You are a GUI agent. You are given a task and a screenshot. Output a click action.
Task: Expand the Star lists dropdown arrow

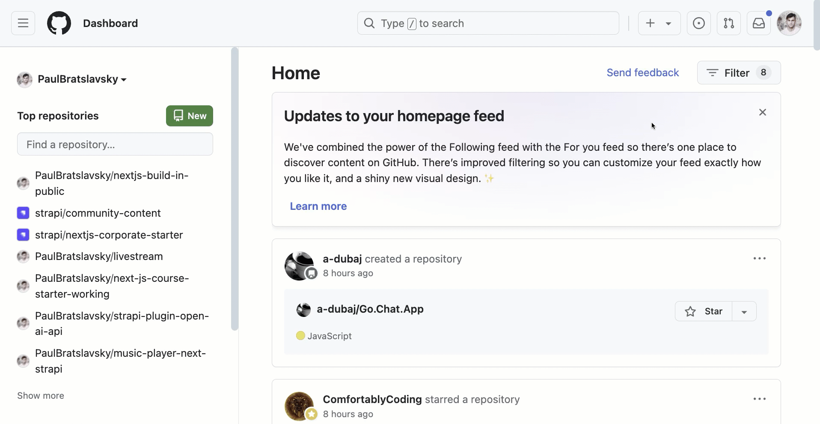coord(744,311)
